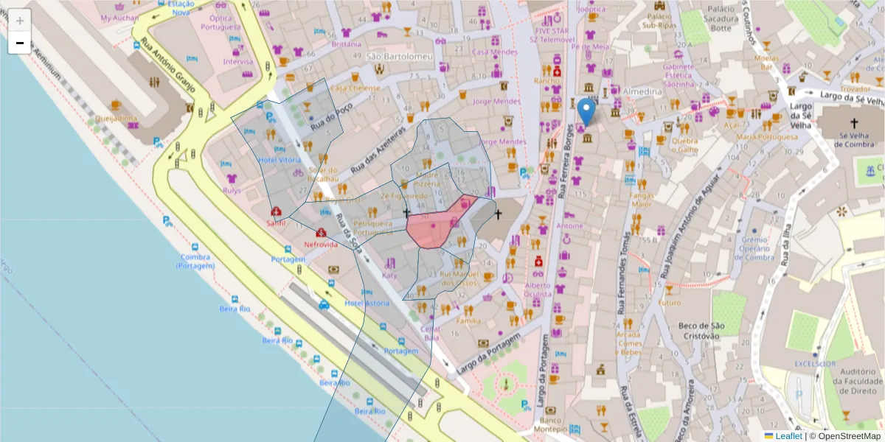This screenshot has width=885, height=442.
Task: Click the taxi icon near Hotel Astória
Action: 324,305
